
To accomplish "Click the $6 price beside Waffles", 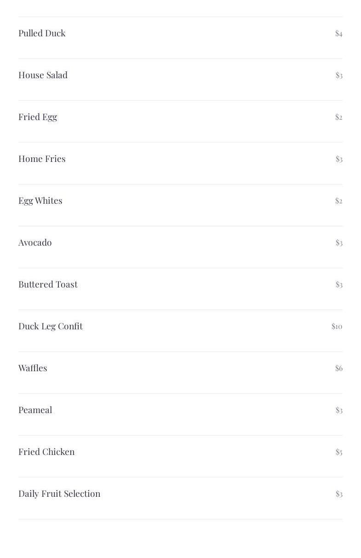I will click(339, 368).
